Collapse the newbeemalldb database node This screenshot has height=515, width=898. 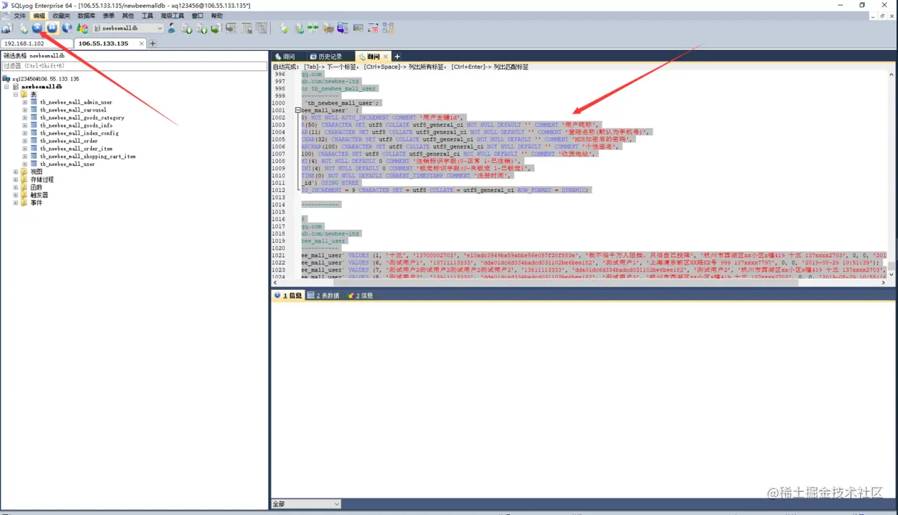7,86
